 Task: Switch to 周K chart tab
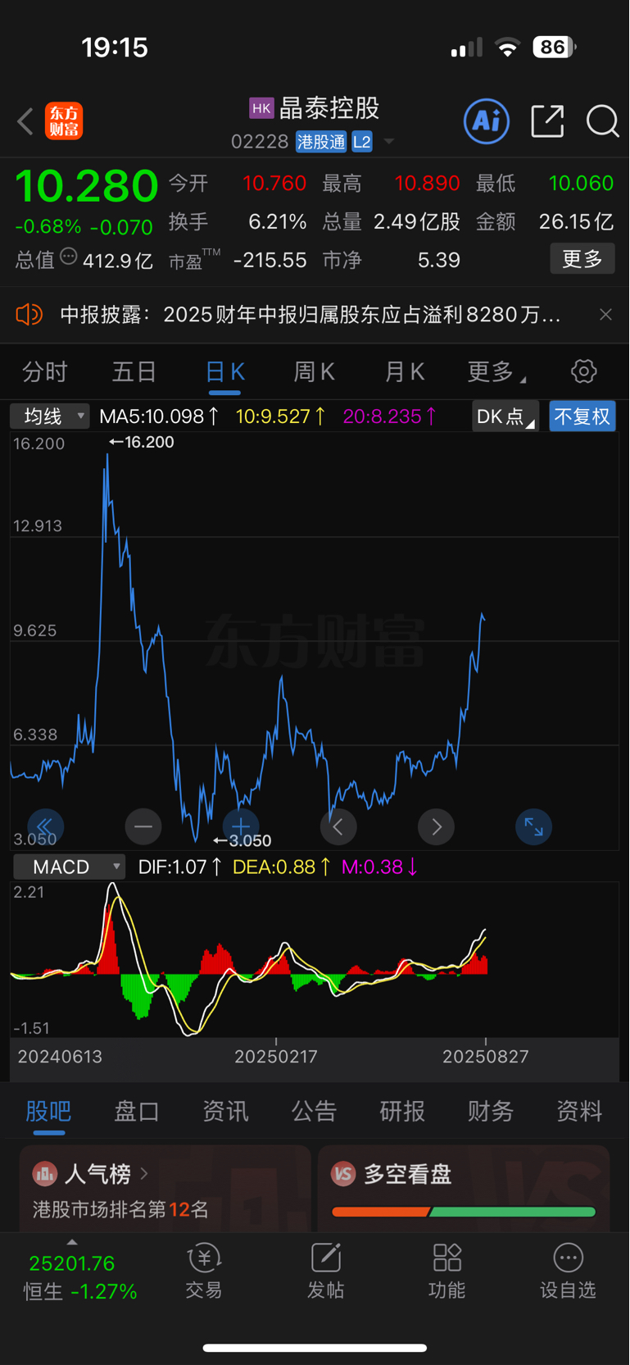(x=315, y=371)
